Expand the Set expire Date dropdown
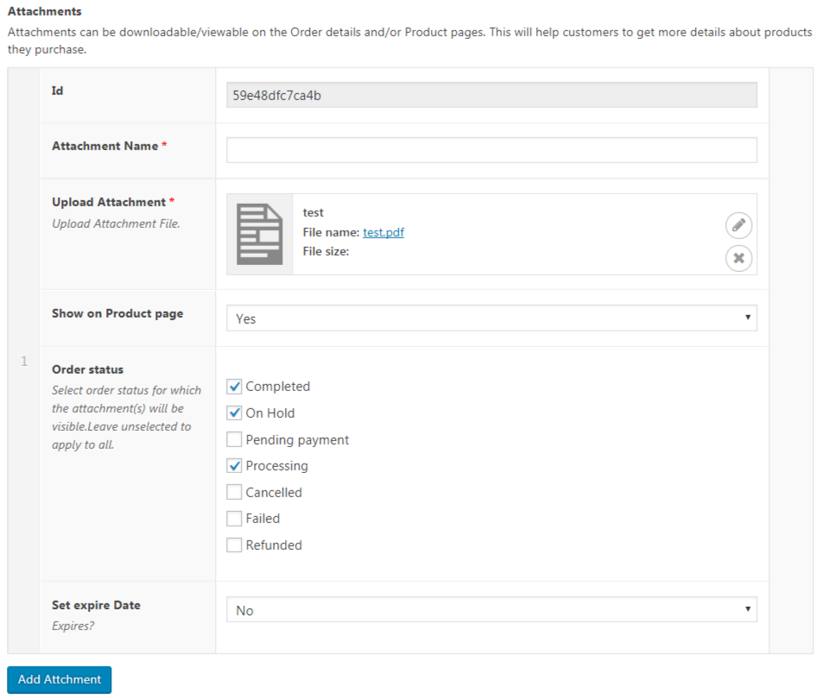Viewport: 823px width, 700px height. pyautogui.click(x=491, y=609)
